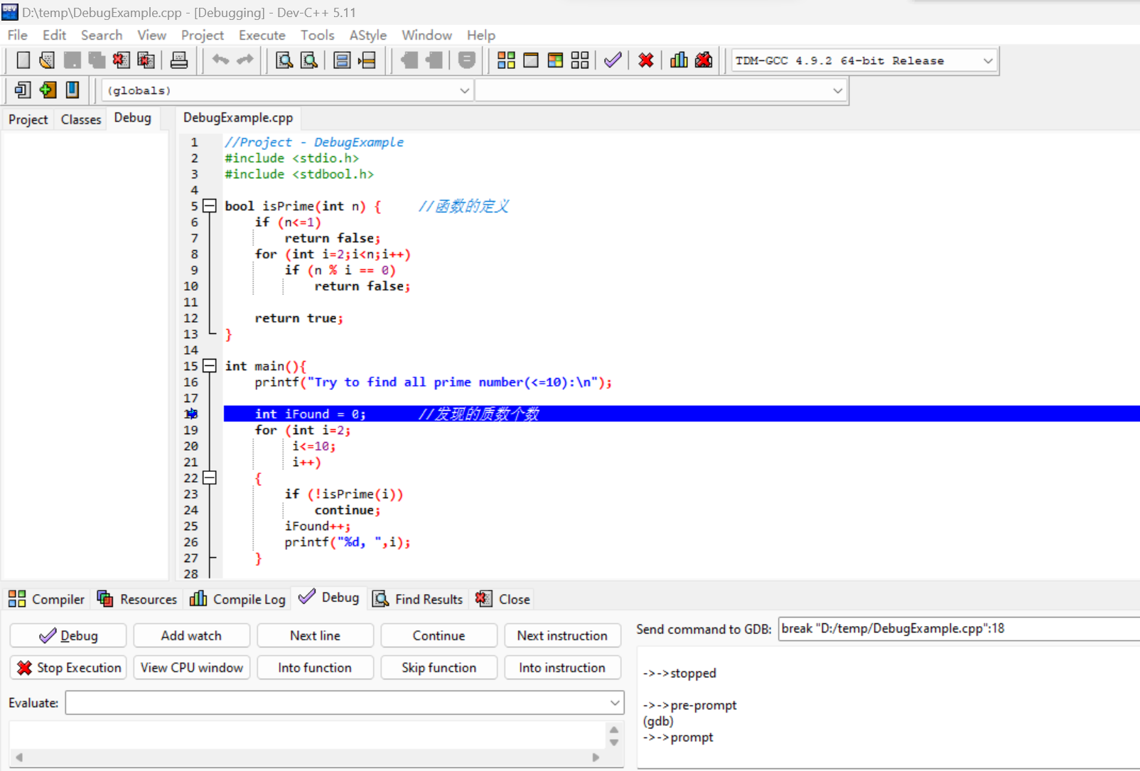1140x771 pixels.
Task: Select the DebugExample.cpp editor tab
Action: (x=238, y=118)
